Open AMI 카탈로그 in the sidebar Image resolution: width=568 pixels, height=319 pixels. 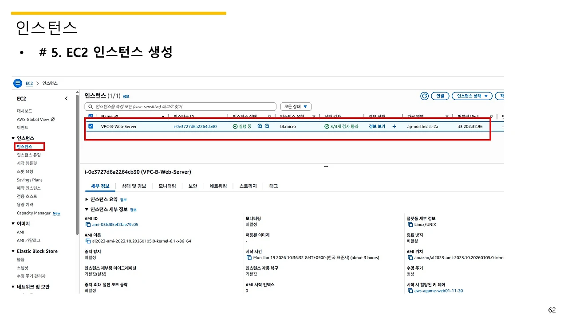coord(28,240)
